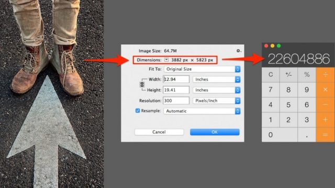Screen dimensions: 335x188
Task: Open the Height units dropdown
Action: (216, 90)
